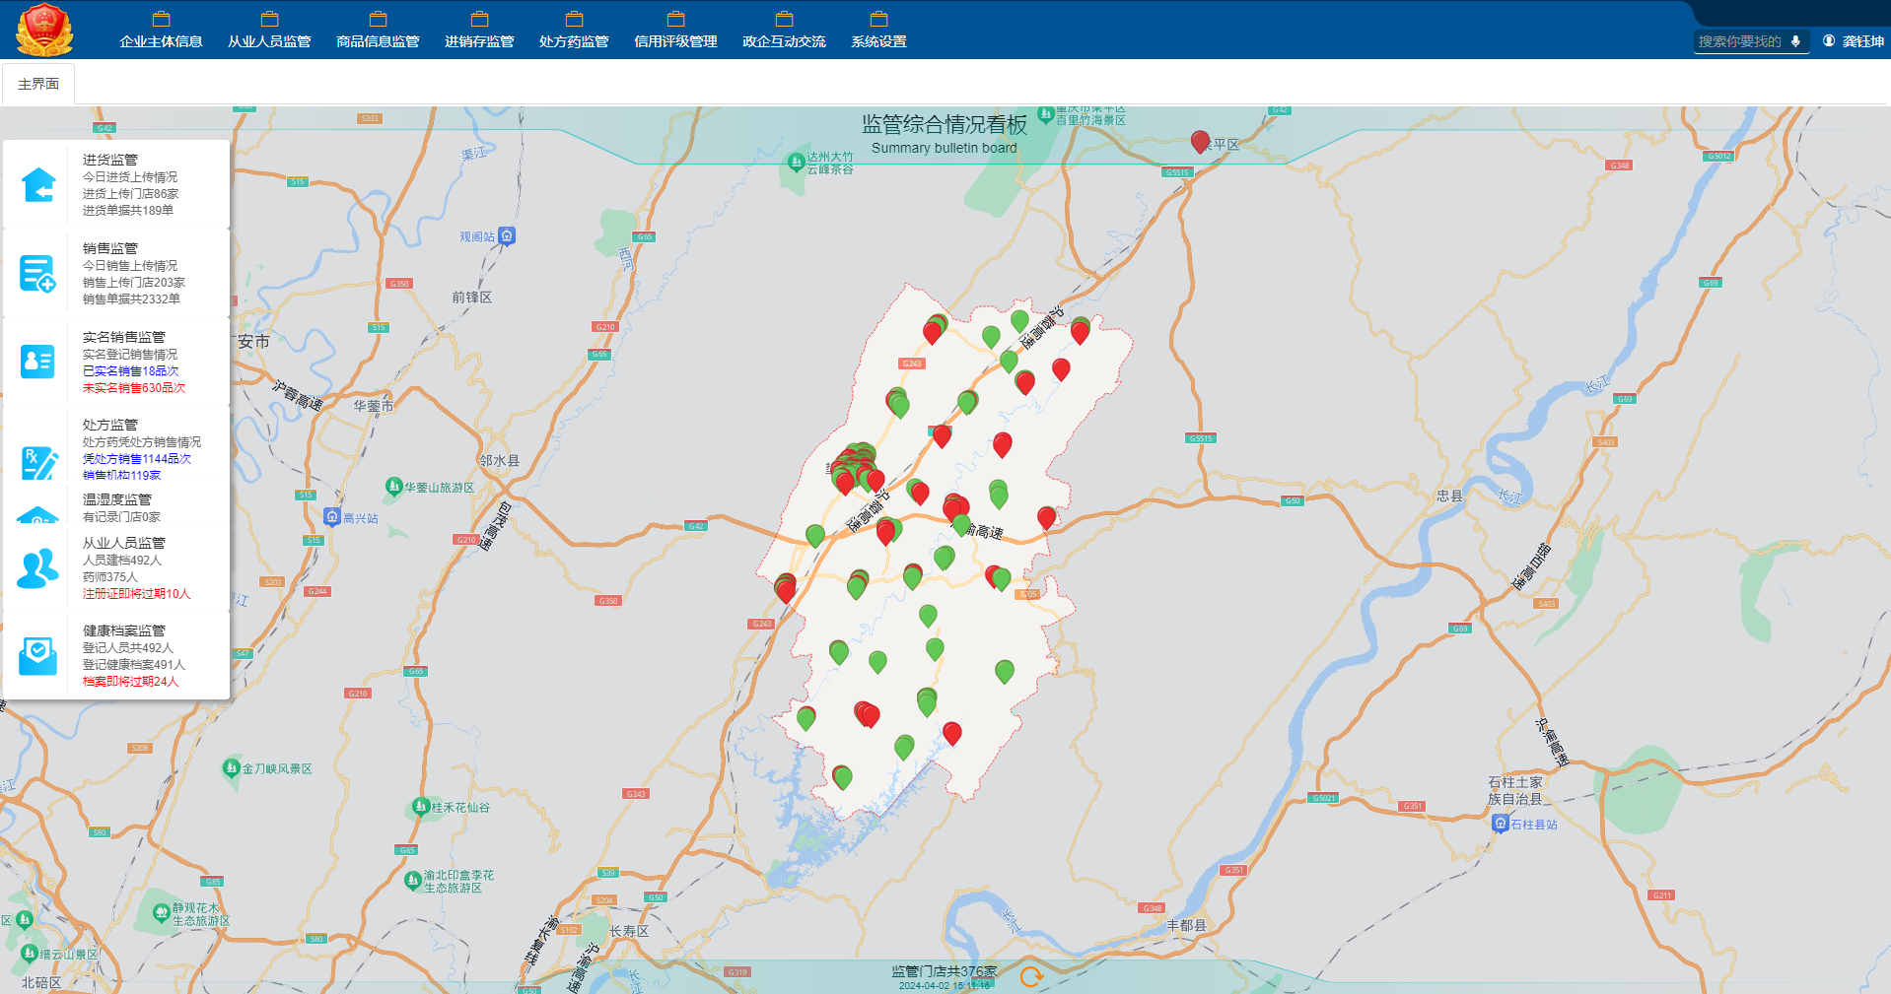Click the red marker near 平区 label
The height and width of the screenshot is (994, 1891).
[1200, 142]
